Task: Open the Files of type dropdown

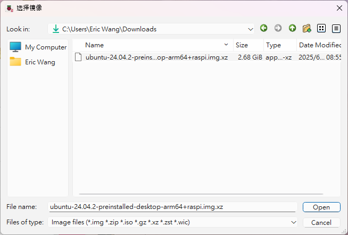Action: 293,222
